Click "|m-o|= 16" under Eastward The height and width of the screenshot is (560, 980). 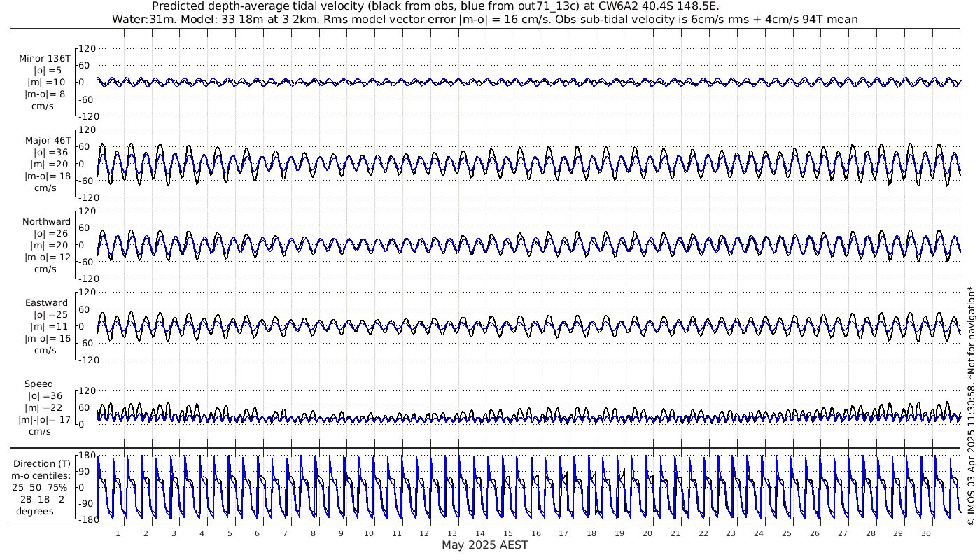tap(48, 339)
